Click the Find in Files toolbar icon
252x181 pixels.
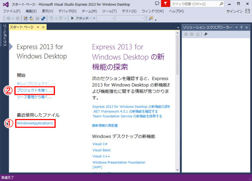(150, 19)
